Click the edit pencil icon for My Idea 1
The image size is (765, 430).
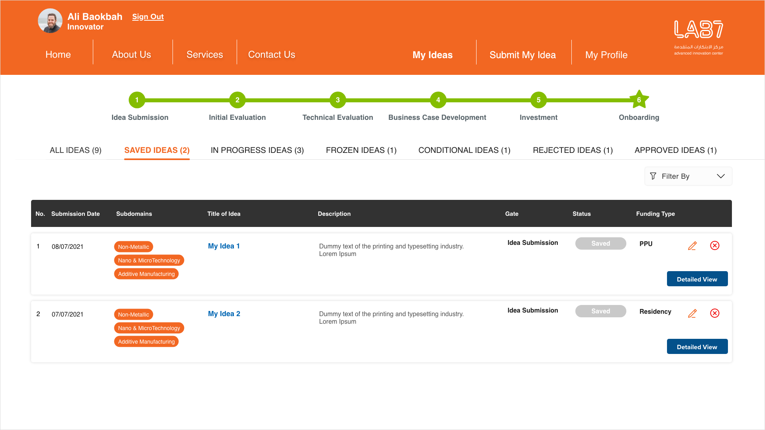pyautogui.click(x=692, y=246)
